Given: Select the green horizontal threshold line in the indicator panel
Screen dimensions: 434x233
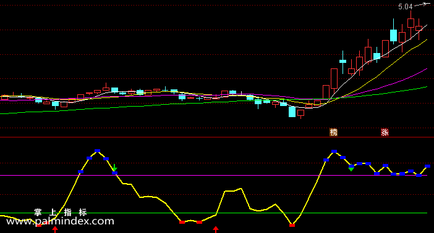Looking at the screenshot, I should (x=213, y=213).
